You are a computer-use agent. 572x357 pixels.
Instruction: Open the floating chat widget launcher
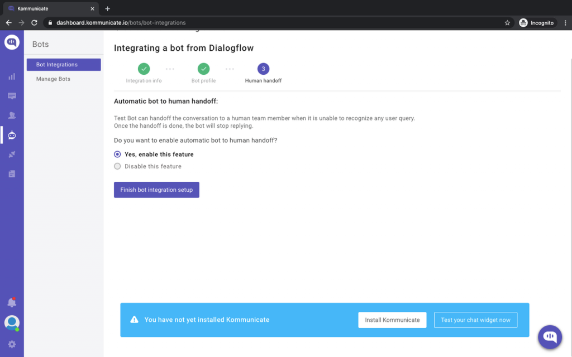(550, 337)
